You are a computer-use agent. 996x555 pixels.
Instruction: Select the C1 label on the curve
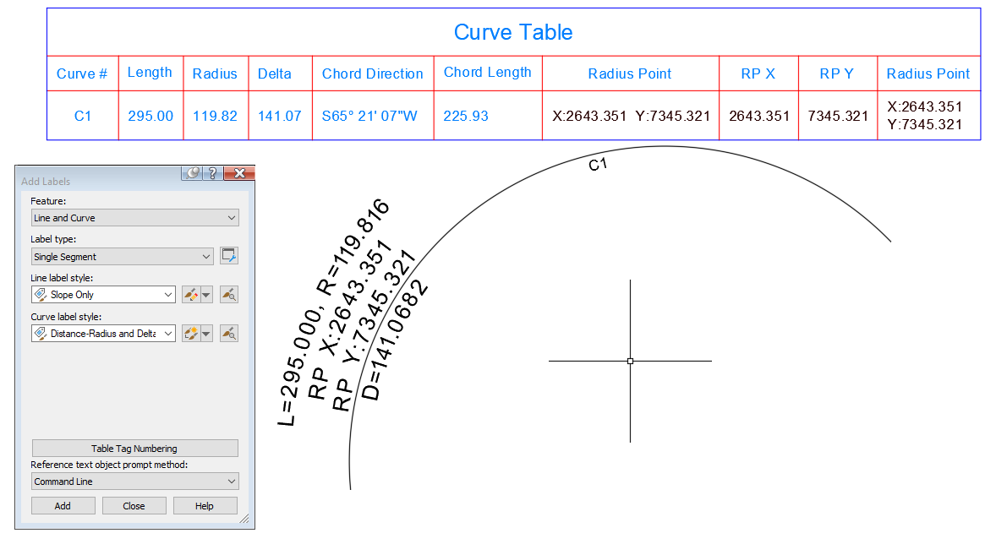tap(597, 164)
